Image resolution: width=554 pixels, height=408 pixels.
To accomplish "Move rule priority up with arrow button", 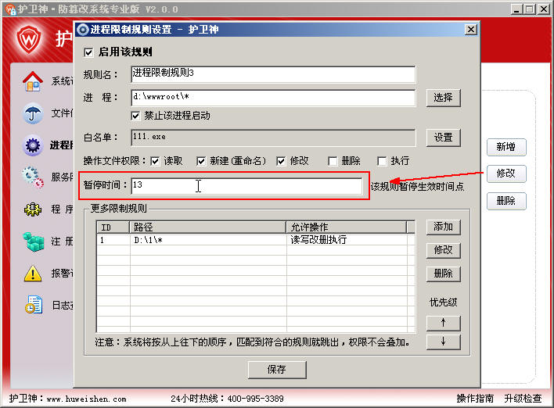I will [x=444, y=323].
